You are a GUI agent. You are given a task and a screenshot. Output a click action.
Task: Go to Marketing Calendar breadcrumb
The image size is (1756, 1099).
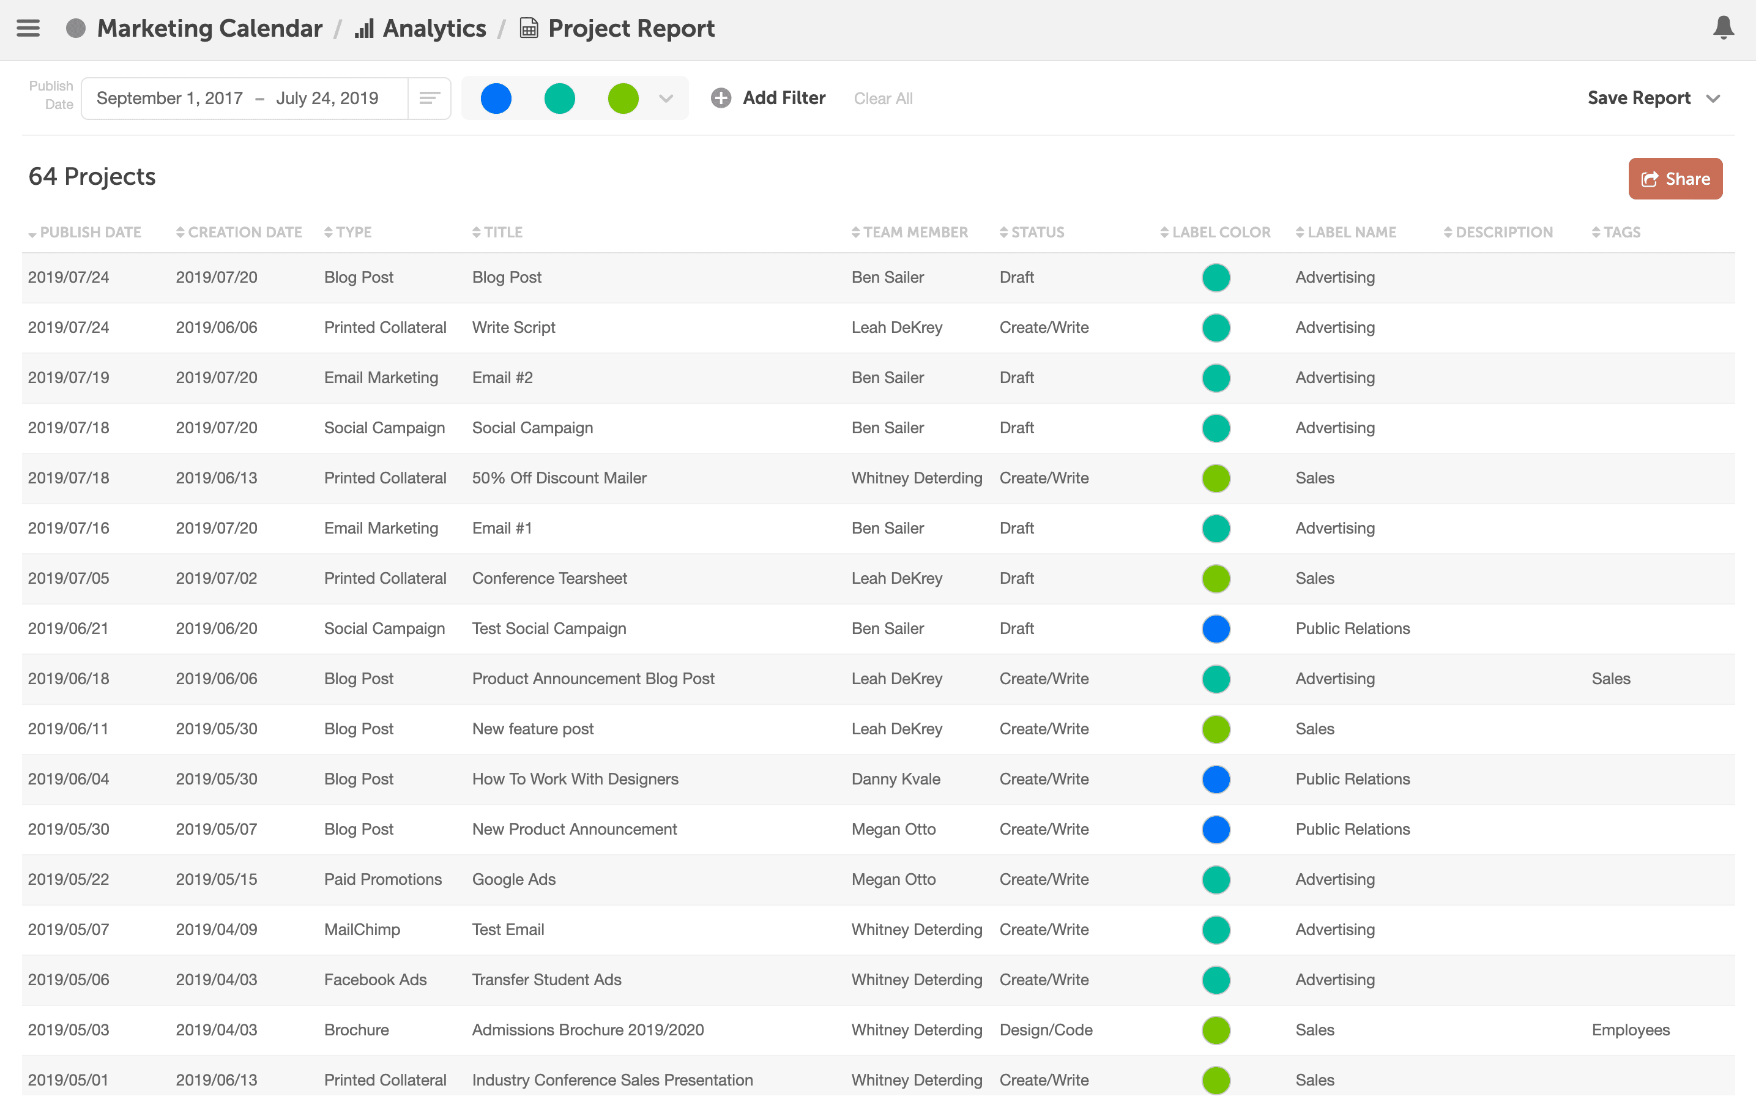209,28
